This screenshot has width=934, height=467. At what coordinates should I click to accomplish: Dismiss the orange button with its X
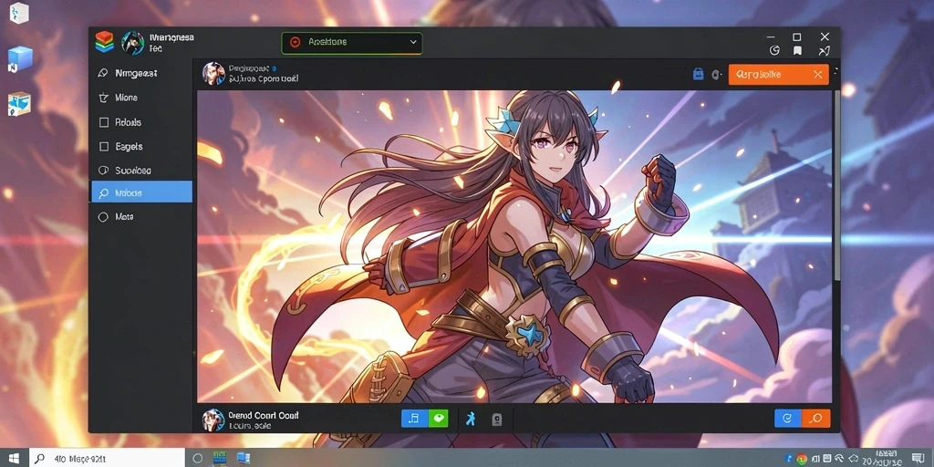pos(818,75)
